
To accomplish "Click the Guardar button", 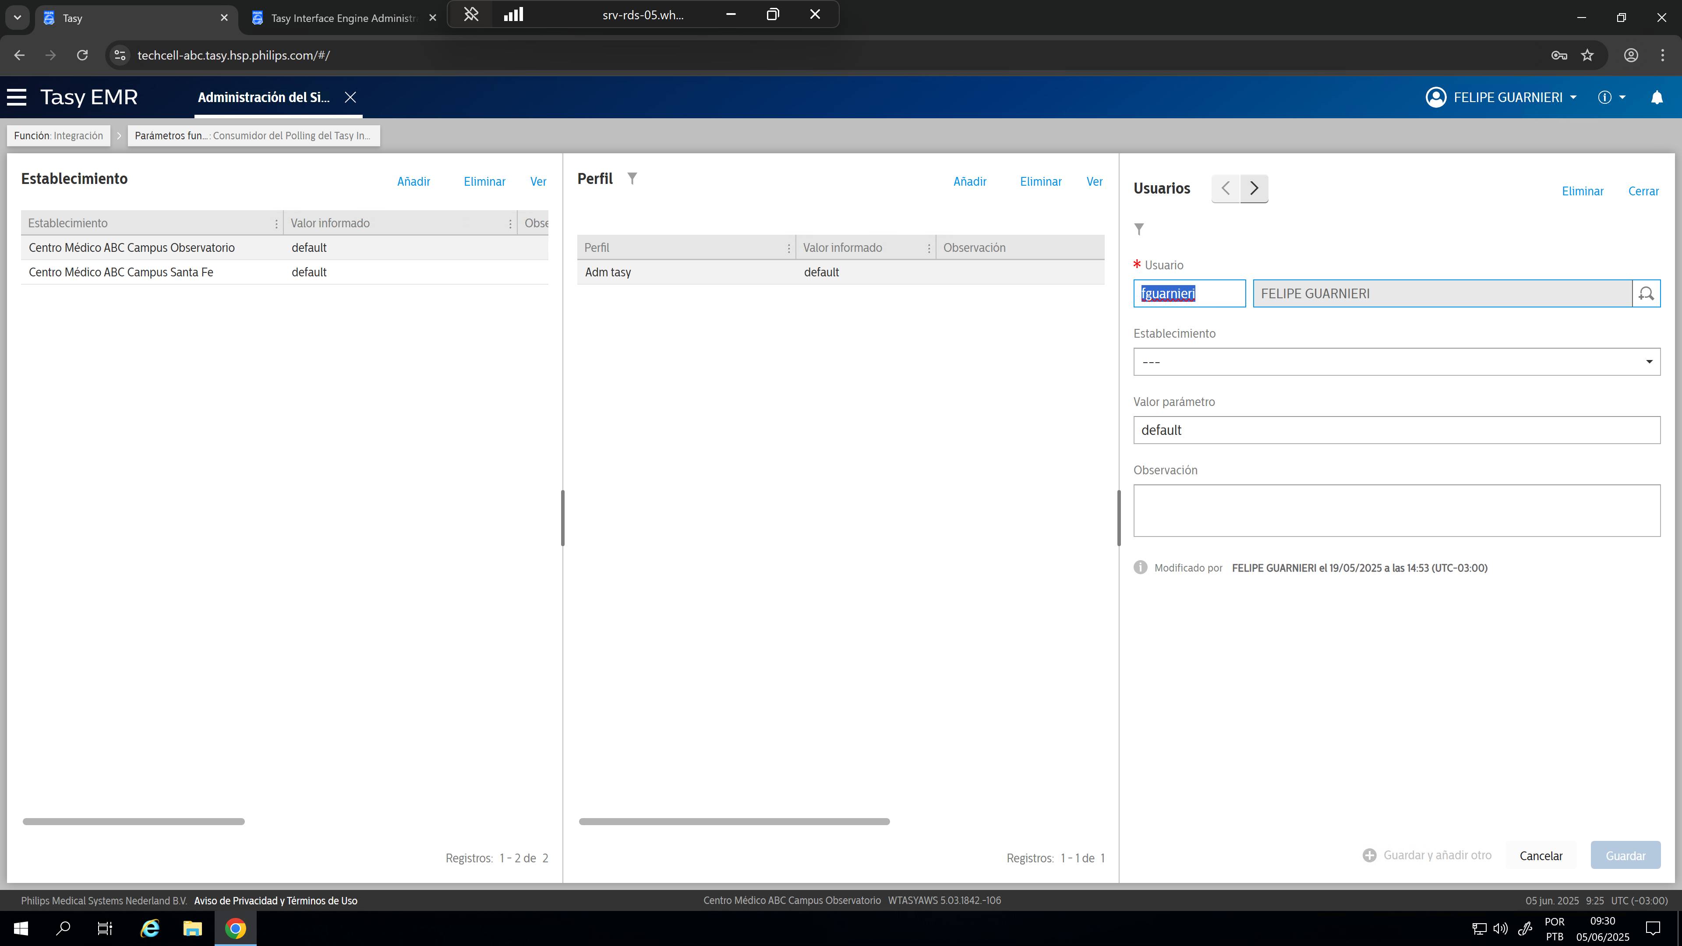I will (1625, 856).
